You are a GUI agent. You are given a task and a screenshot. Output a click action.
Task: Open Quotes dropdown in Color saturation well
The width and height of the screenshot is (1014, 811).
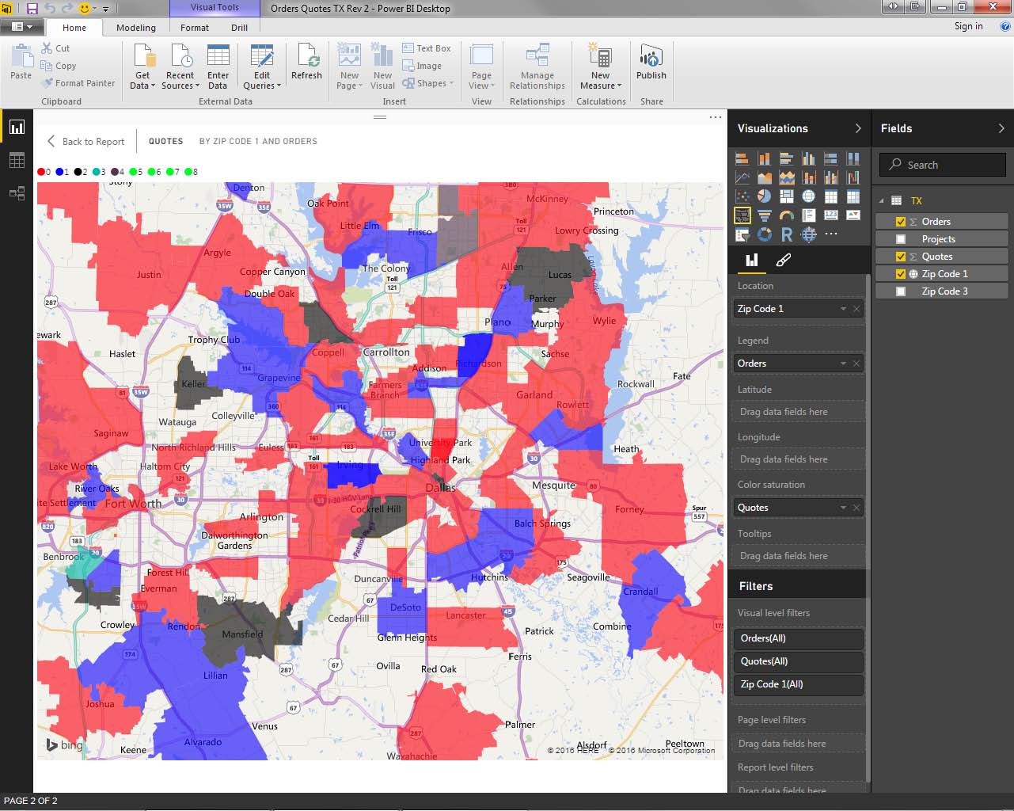click(843, 508)
